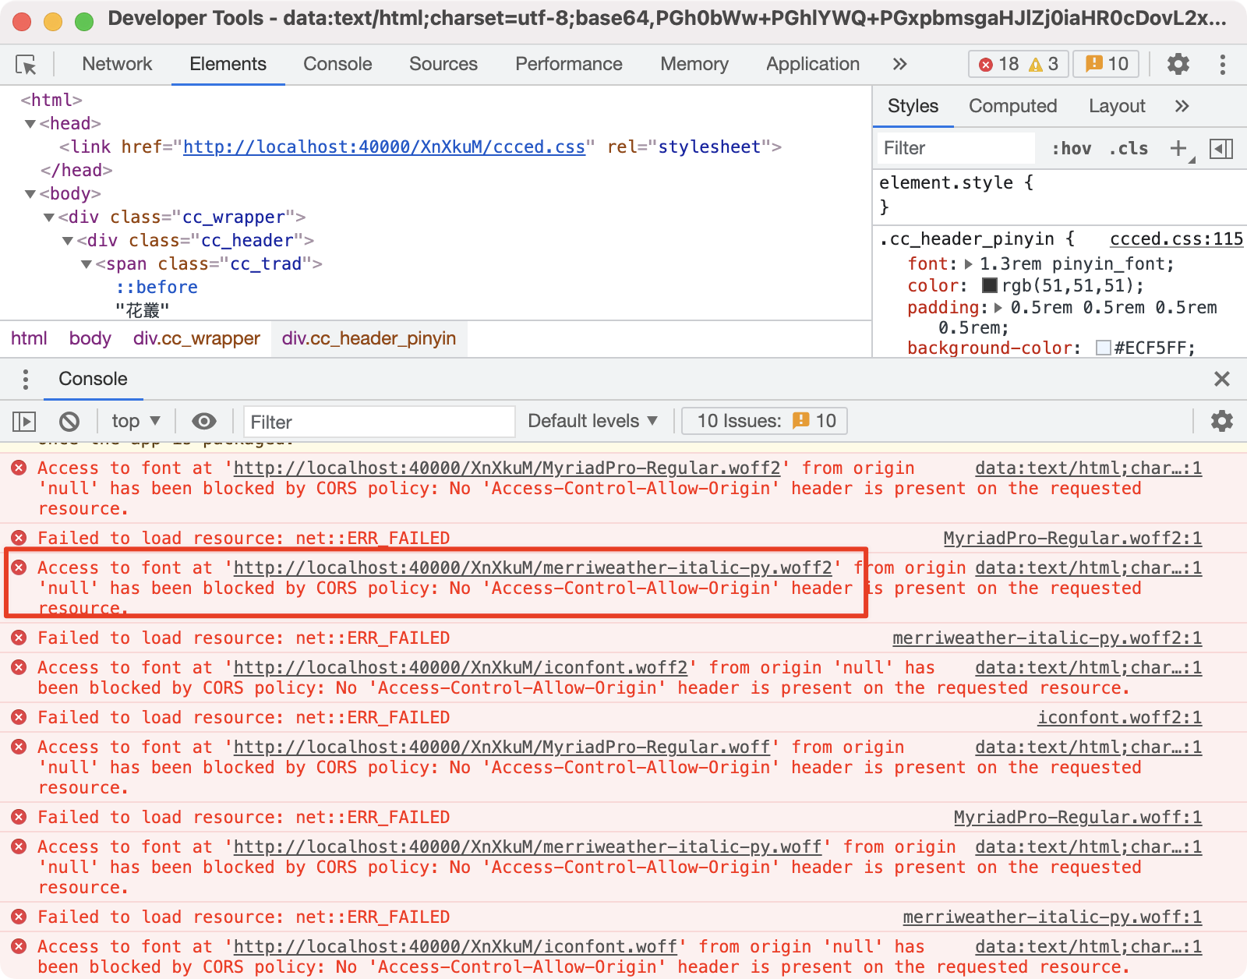Clear console with the ban icon
1247x979 pixels.
[69, 422]
